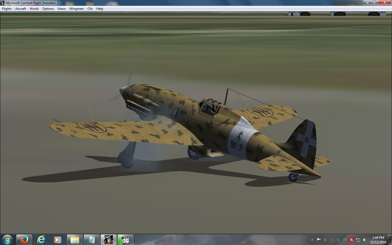Image resolution: width=392 pixels, height=245 pixels.
Task: Open Internet Explorer from the taskbar
Action: point(41,240)
